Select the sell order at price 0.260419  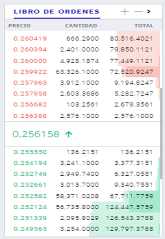82,38
